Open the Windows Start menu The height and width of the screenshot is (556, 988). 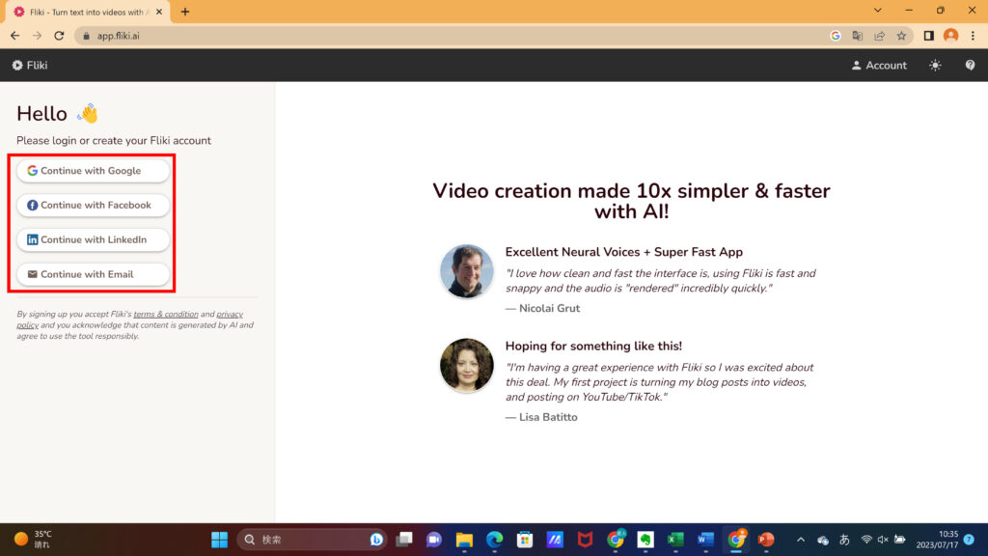tap(219, 540)
